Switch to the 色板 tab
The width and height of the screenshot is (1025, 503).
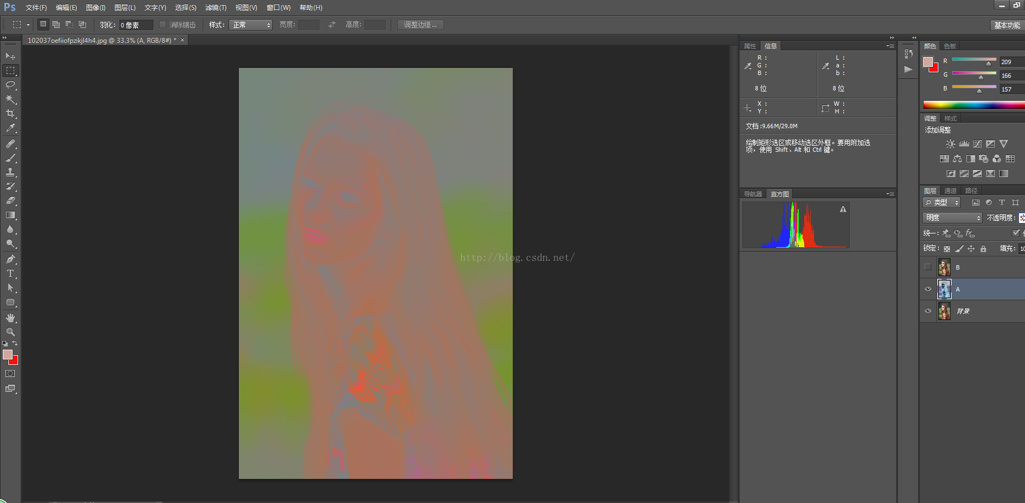click(950, 46)
